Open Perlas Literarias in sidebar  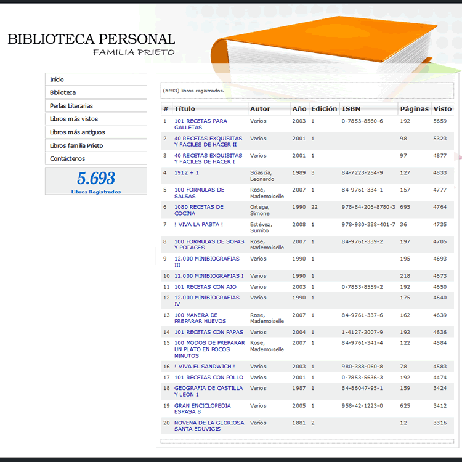71,106
